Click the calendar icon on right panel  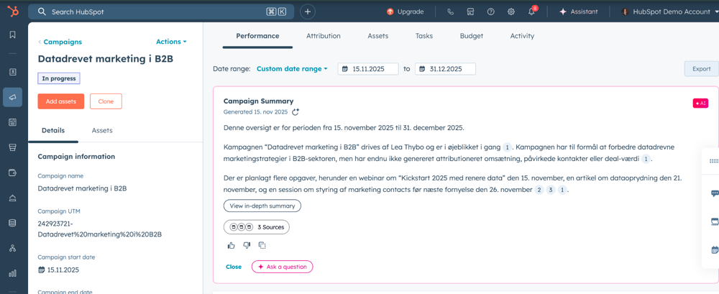point(715,250)
